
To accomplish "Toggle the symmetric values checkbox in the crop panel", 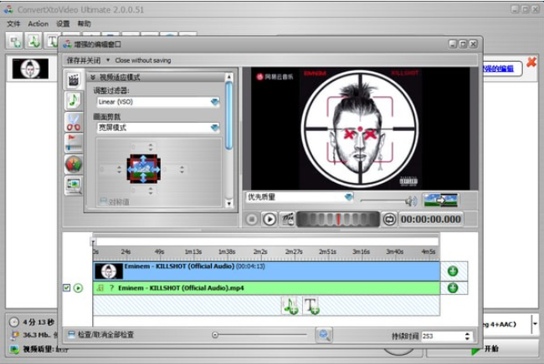I will tap(103, 201).
